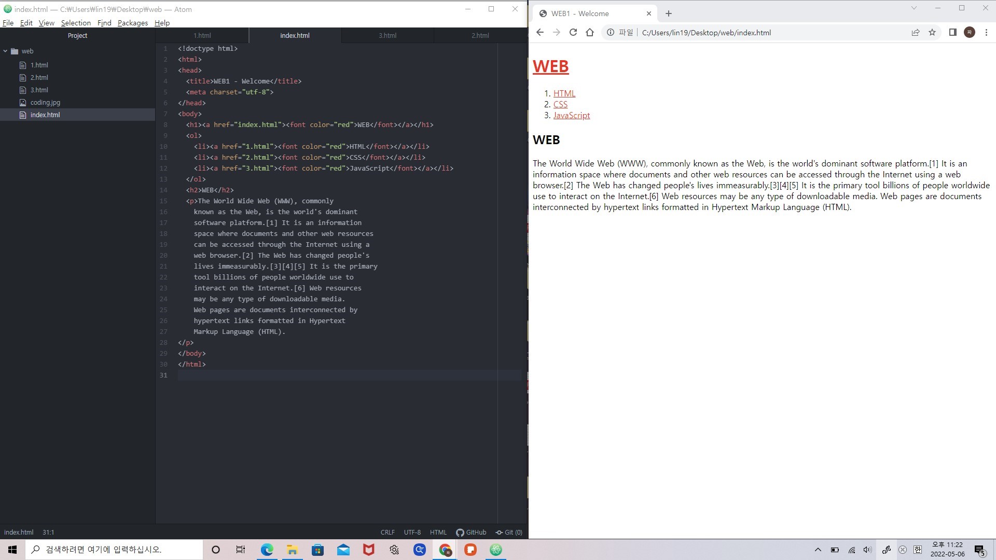
Task: Click the red WEB heading link
Action: pos(550,66)
